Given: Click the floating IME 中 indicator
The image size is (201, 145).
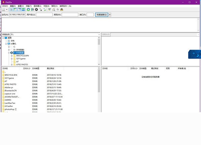Looking at the screenshot, I should (194, 53).
